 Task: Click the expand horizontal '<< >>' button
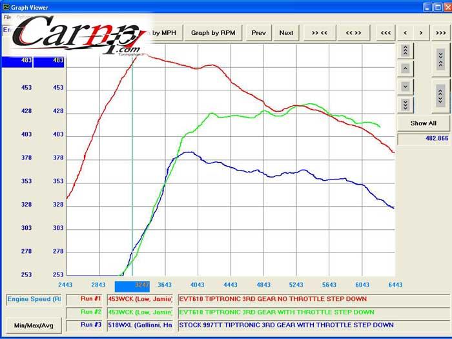tap(353, 33)
